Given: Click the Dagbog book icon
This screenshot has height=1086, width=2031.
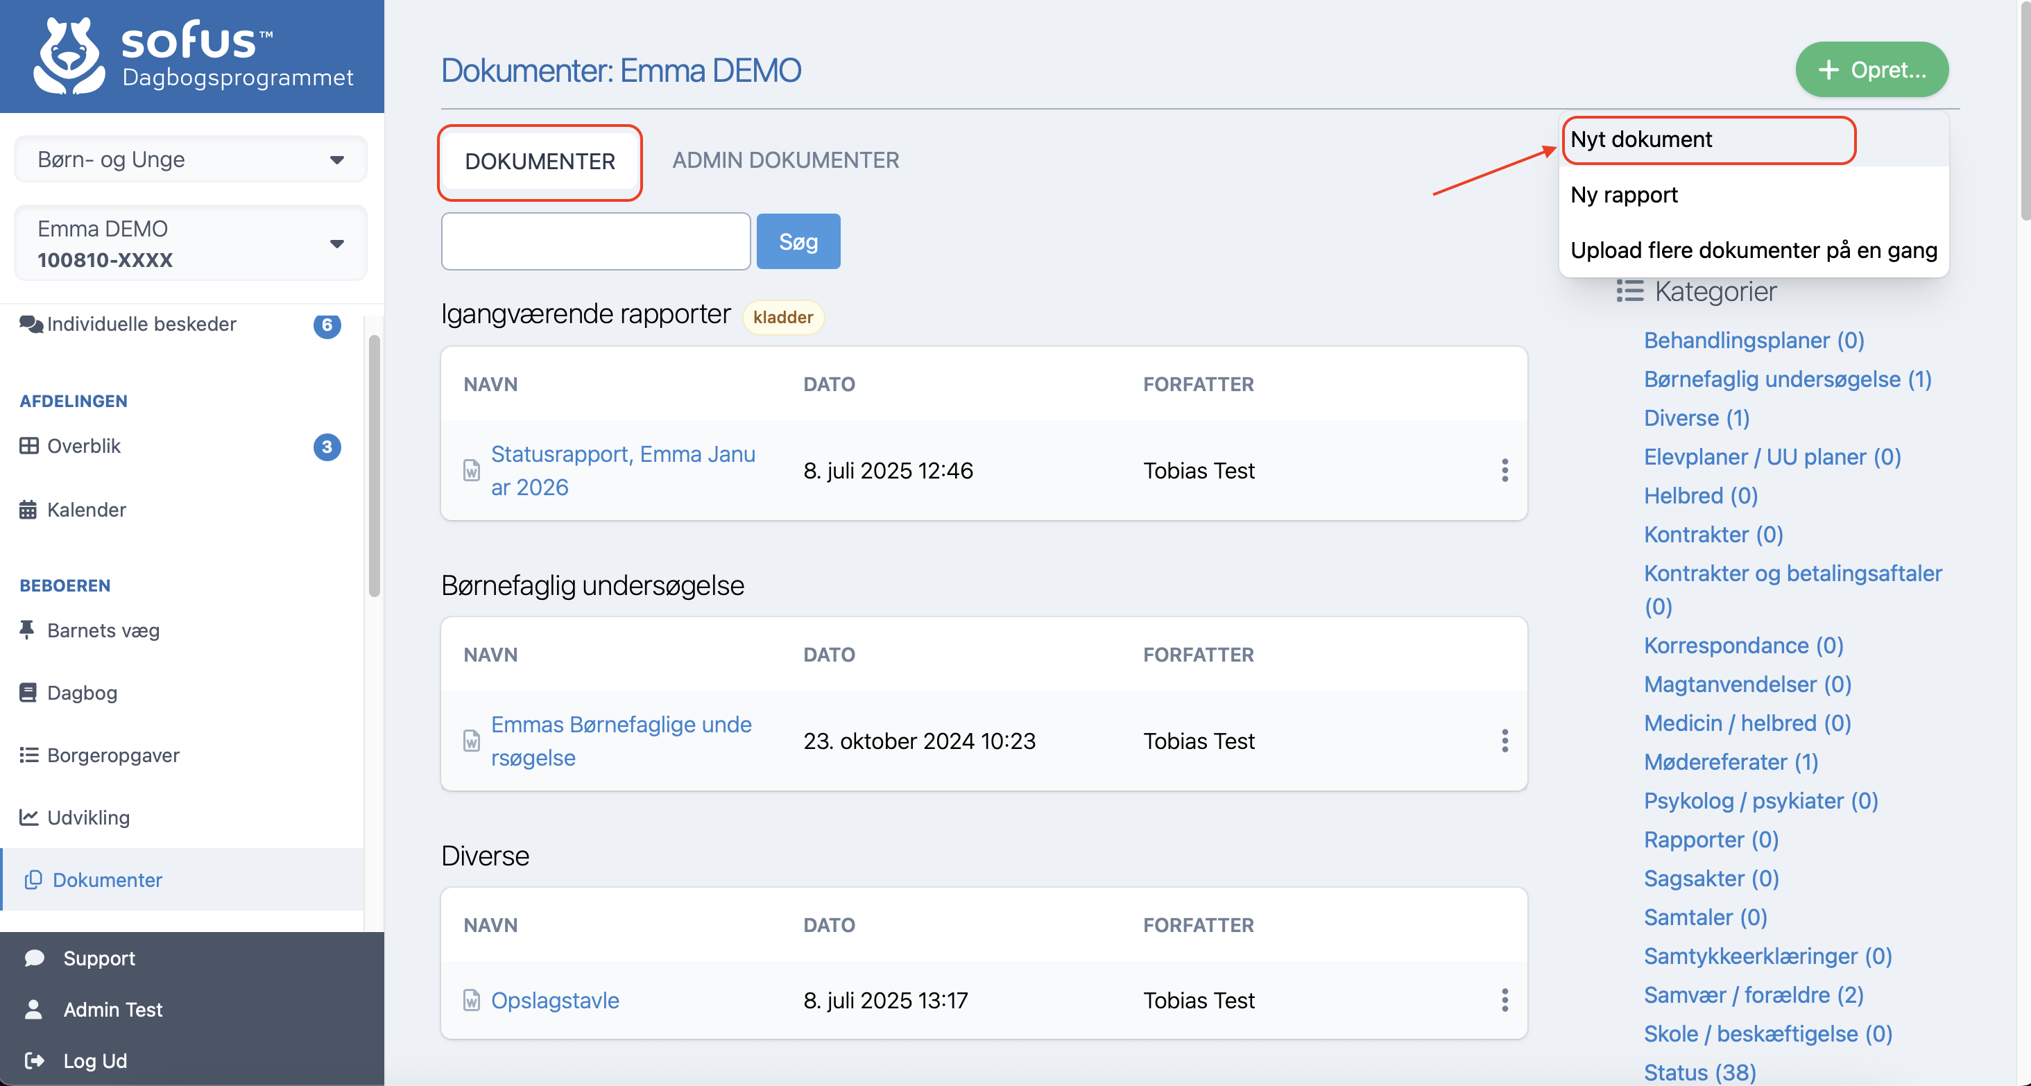Looking at the screenshot, I should [28, 693].
